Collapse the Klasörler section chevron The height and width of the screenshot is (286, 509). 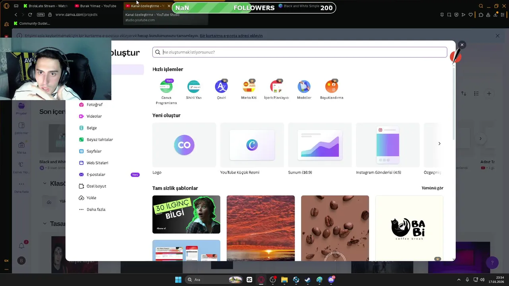click(45, 184)
